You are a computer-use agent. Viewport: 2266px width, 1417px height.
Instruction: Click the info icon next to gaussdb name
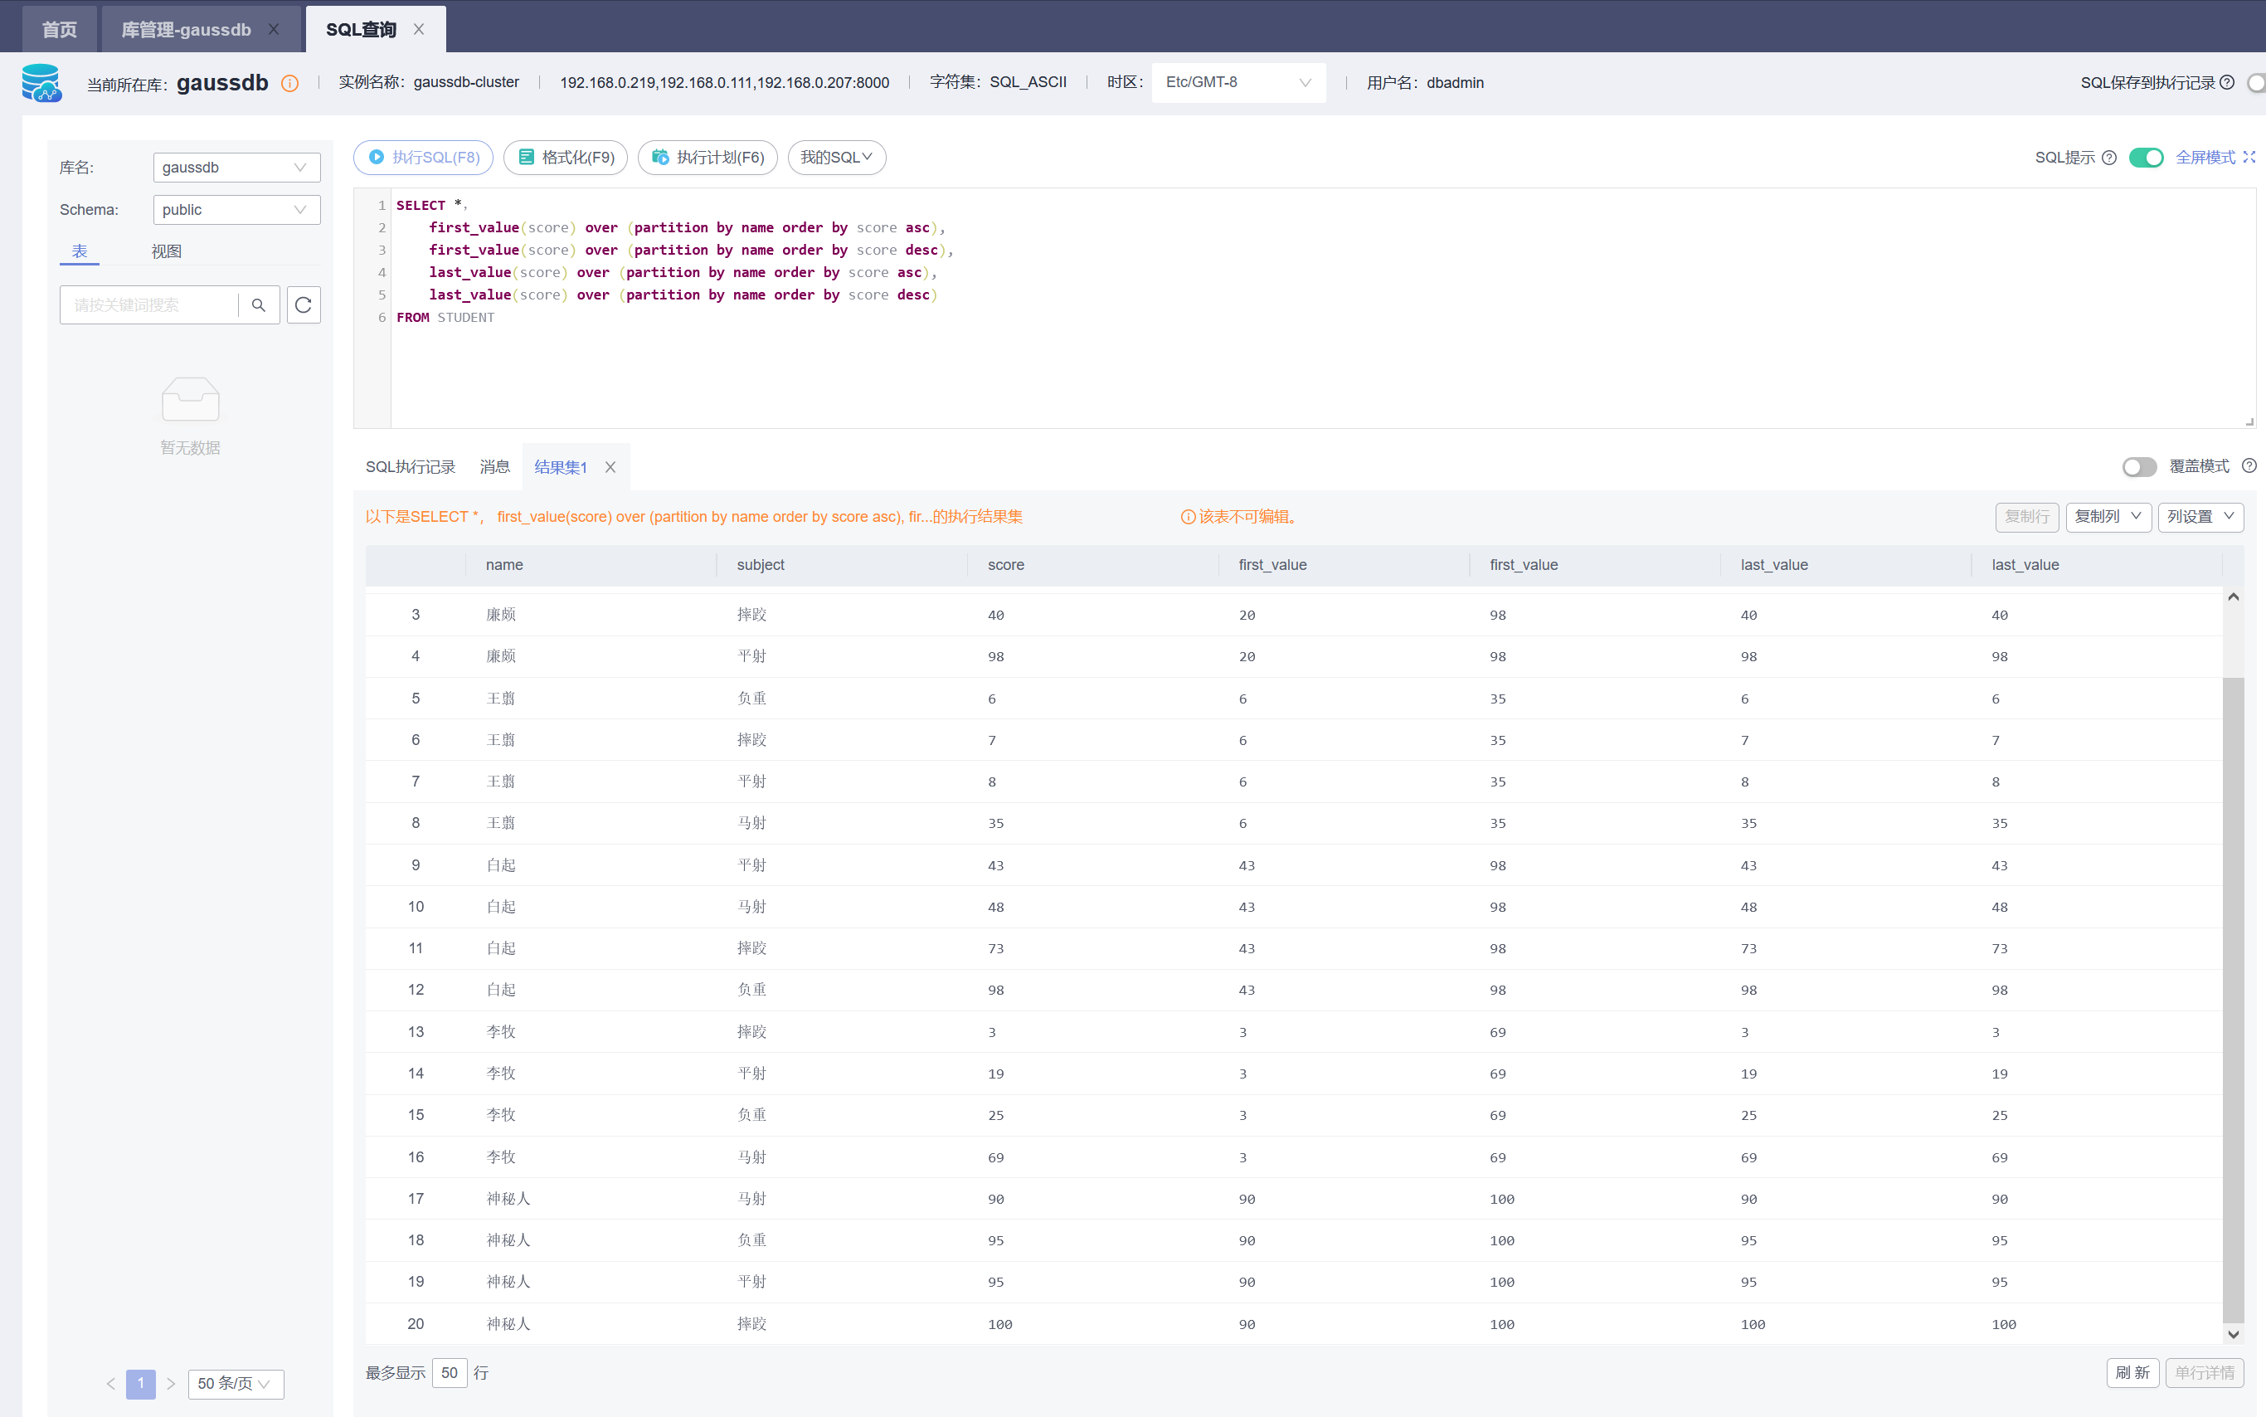[290, 84]
